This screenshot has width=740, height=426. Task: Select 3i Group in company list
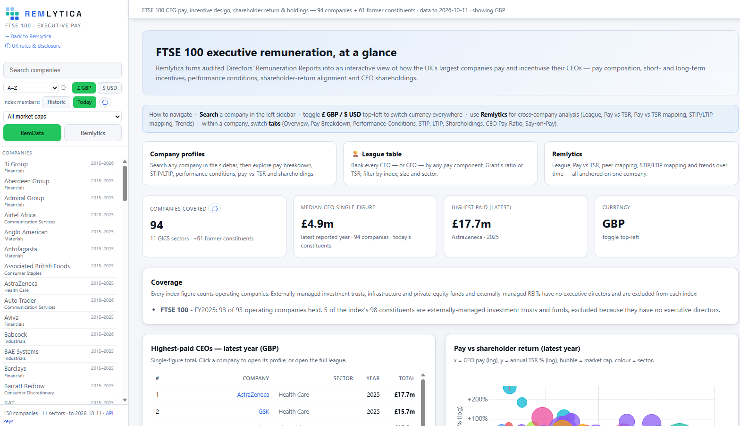pos(60,167)
